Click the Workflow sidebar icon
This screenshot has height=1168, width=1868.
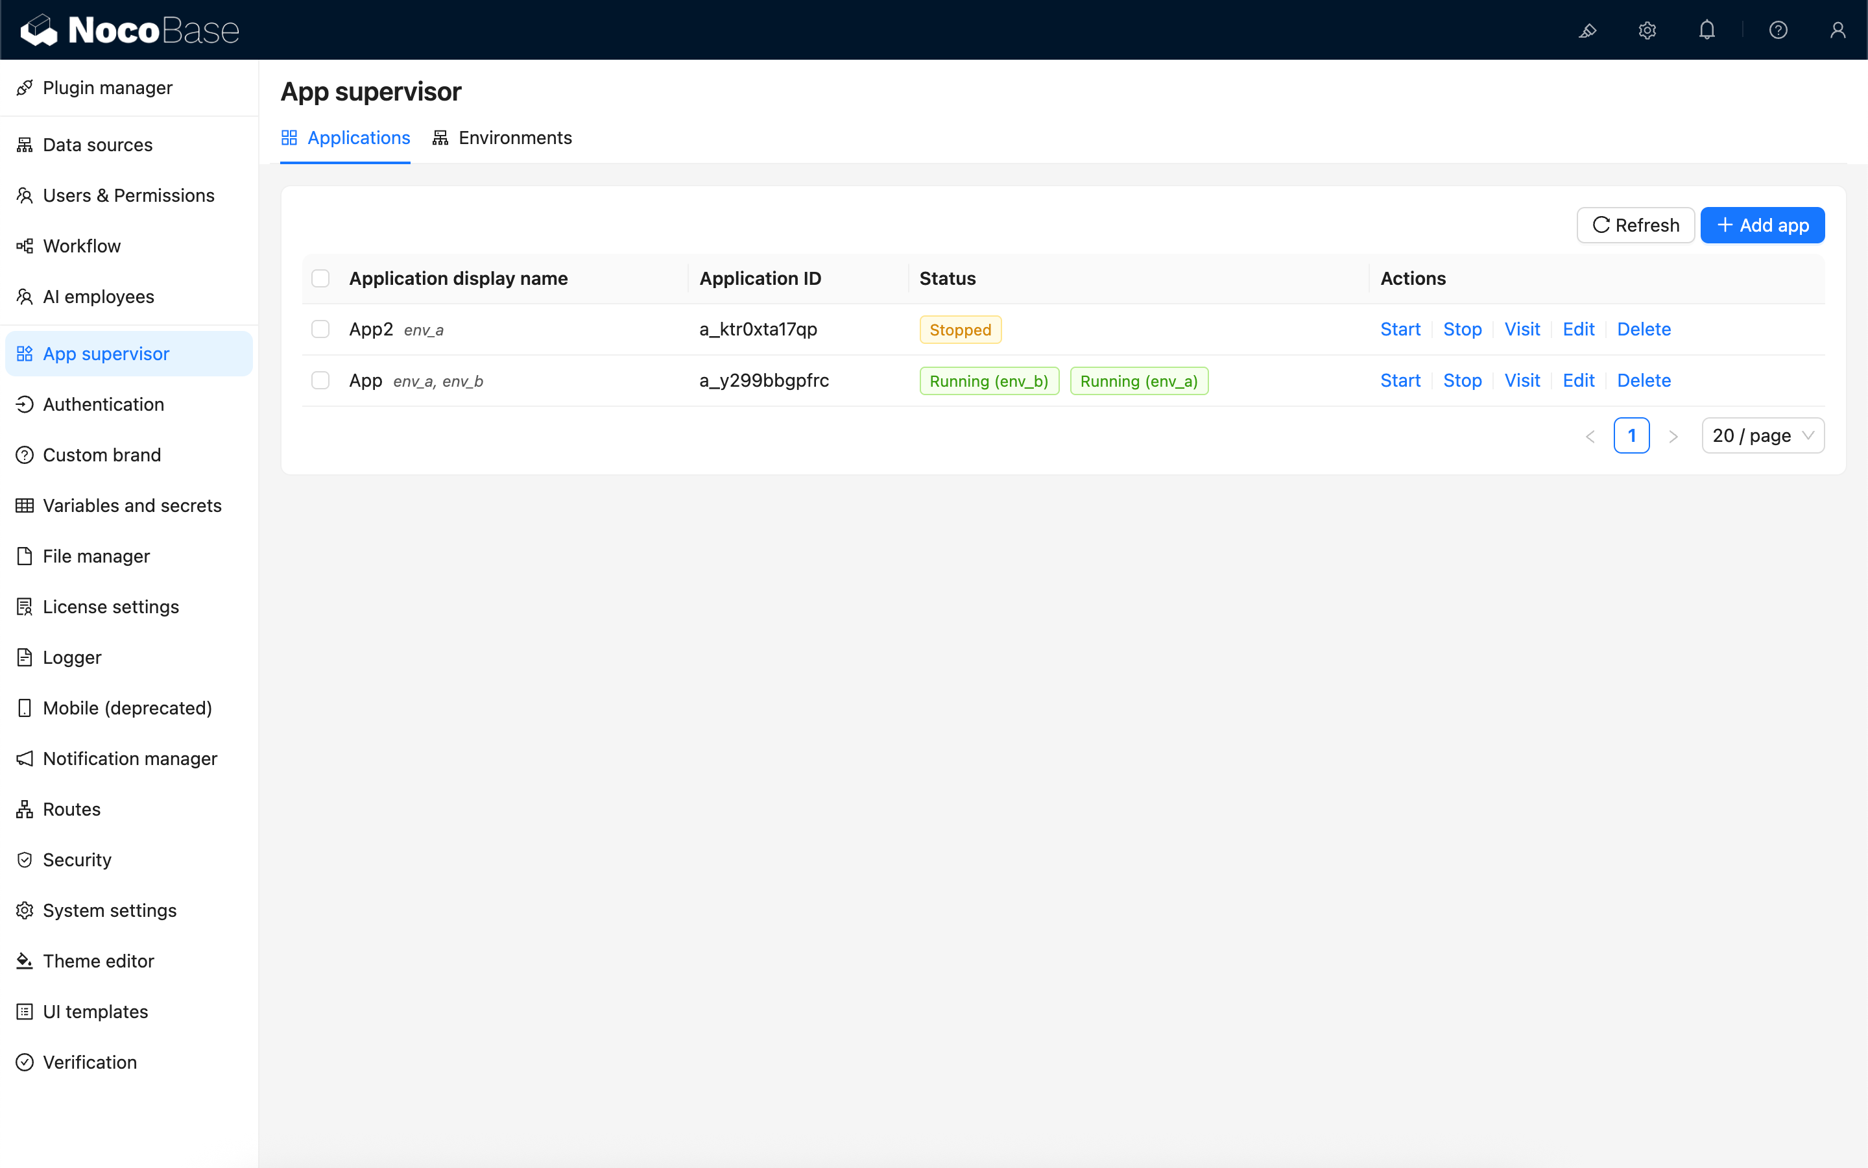(25, 246)
